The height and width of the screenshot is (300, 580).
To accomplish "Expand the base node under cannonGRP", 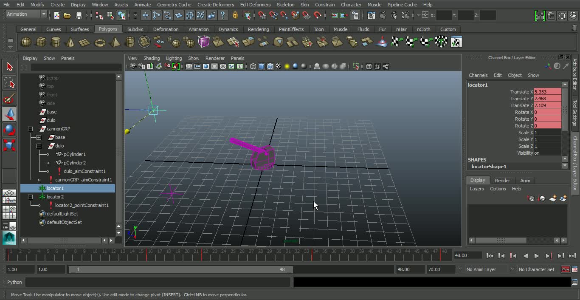I will tap(39, 137).
